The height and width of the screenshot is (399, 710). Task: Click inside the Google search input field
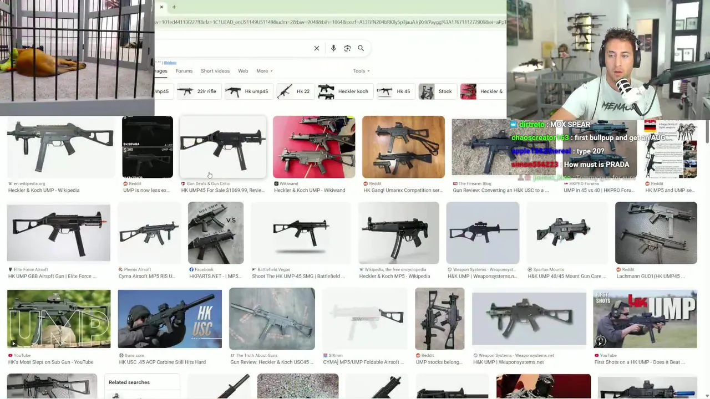click(x=233, y=48)
